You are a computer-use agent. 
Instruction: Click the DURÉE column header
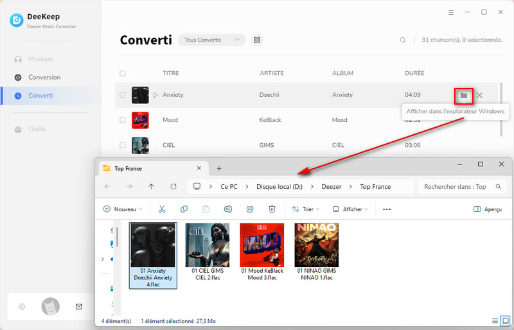click(x=414, y=73)
